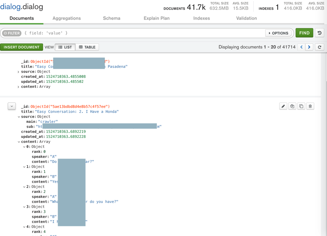Go to the previous page of documents
This screenshot has width=327, height=236.
(x=302, y=47)
